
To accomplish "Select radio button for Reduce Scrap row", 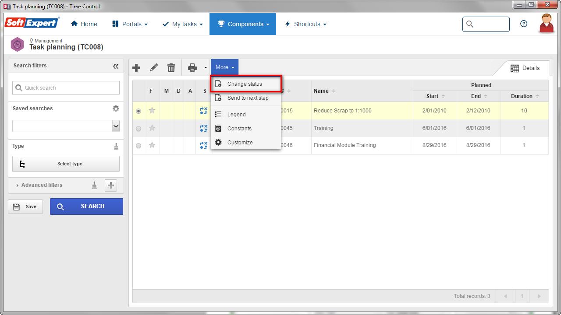I will pos(138,111).
